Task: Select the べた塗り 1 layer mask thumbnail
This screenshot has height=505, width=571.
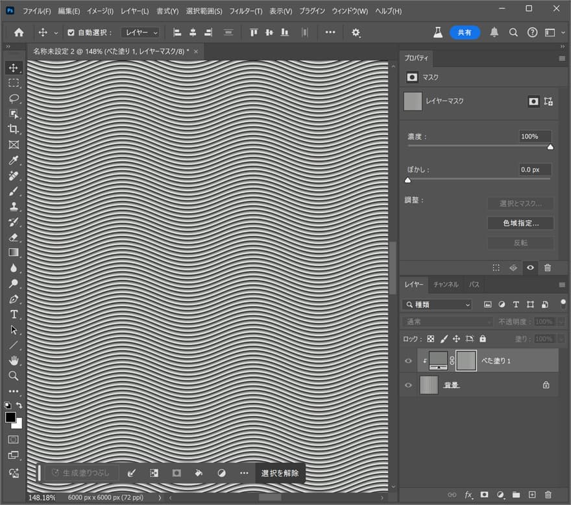Action: tap(466, 361)
